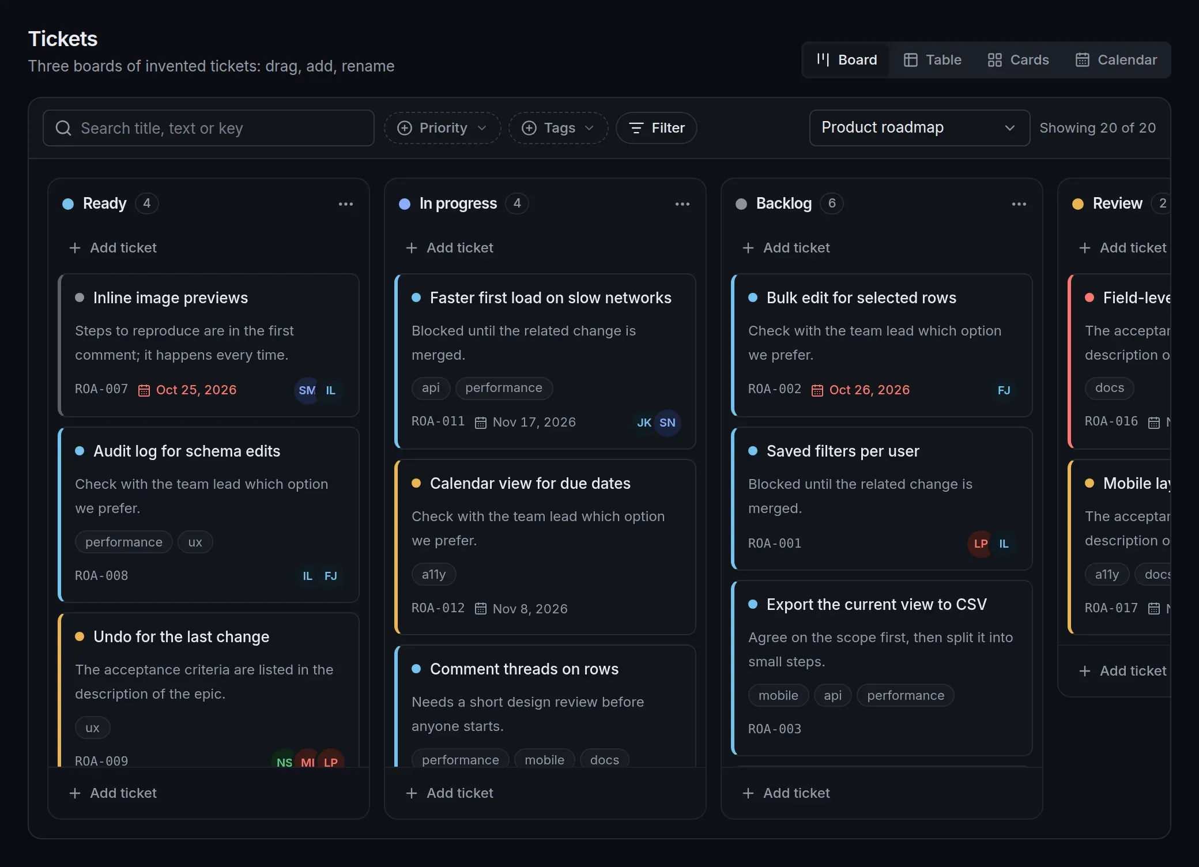The image size is (1199, 867).
Task: Open the Inline image previews ticket
Action: [x=209, y=345]
